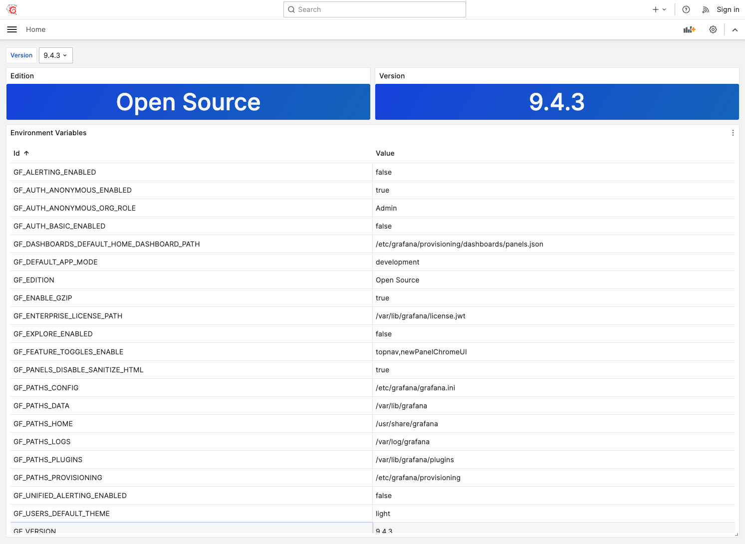Select the GF_EDITION cell
The width and height of the screenshot is (745, 544).
point(192,280)
